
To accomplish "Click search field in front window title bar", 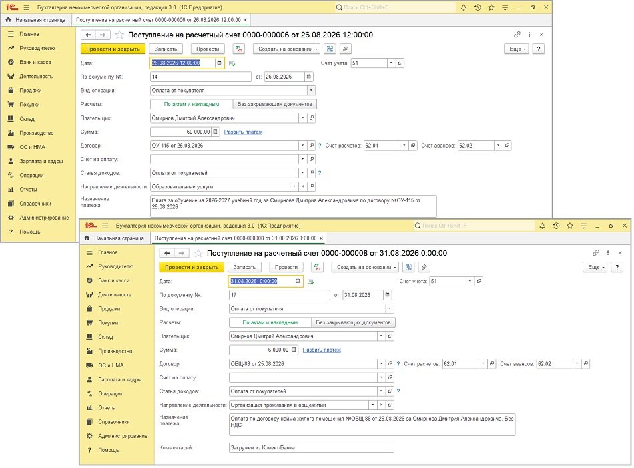I will click(473, 226).
